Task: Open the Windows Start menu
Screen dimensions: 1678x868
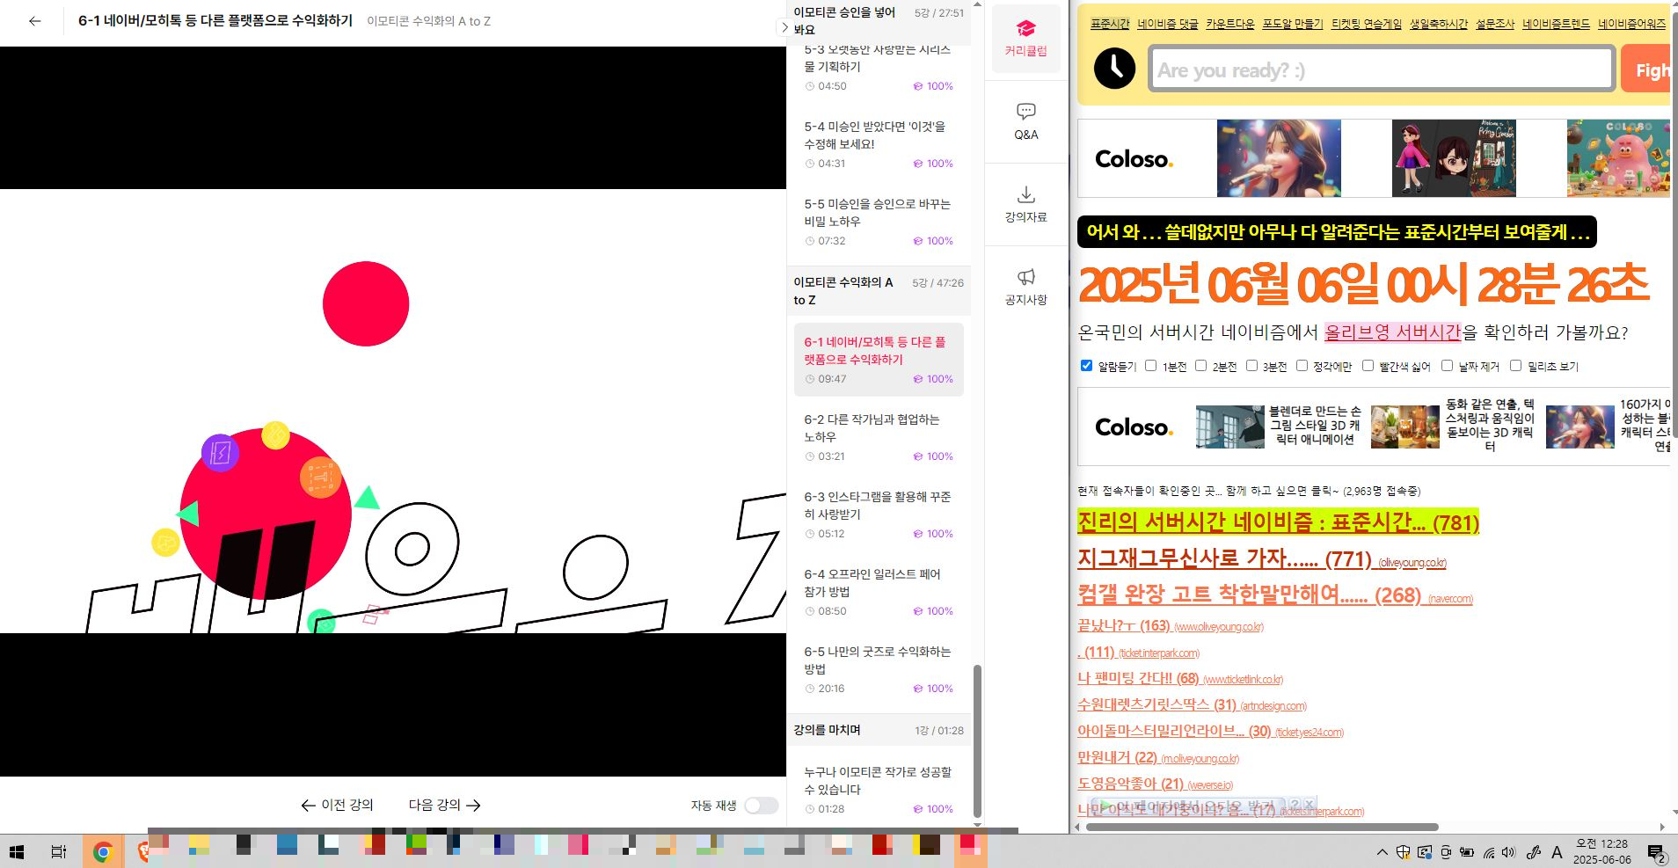Action: point(17,851)
